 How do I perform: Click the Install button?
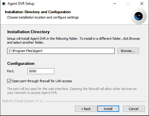pyautogui.click(x=108, y=109)
